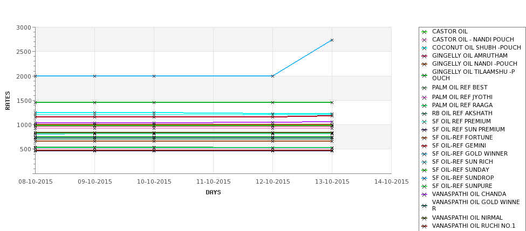526x231 pixels.
Task: Click VANASPATHI OIL CHANDA purple legend marker
Action: point(425,194)
